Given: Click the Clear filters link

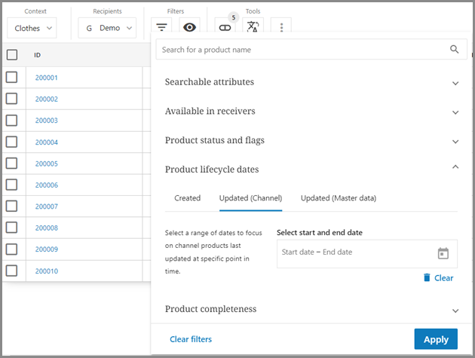Looking at the screenshot, I should click(191, 339).
